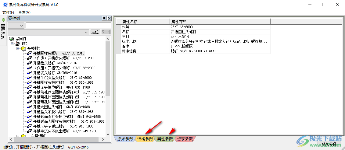Close the 零件树 panel
345x150 pixels.
pos(109,19)
